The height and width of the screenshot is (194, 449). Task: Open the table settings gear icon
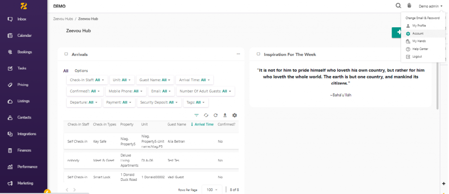click(x=235, y=115)
